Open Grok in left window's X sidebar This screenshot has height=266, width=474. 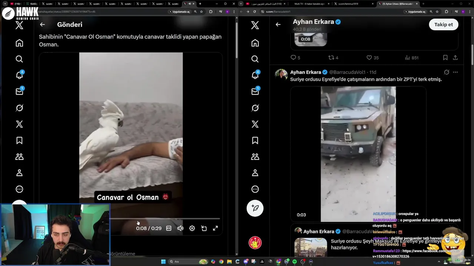(19, 108)
